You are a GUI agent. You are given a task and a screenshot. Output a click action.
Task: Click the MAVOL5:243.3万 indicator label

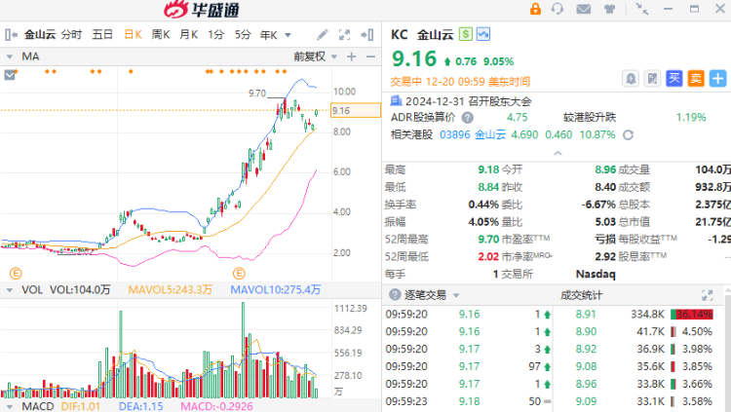pyautogui.click(x=171, y=290)
